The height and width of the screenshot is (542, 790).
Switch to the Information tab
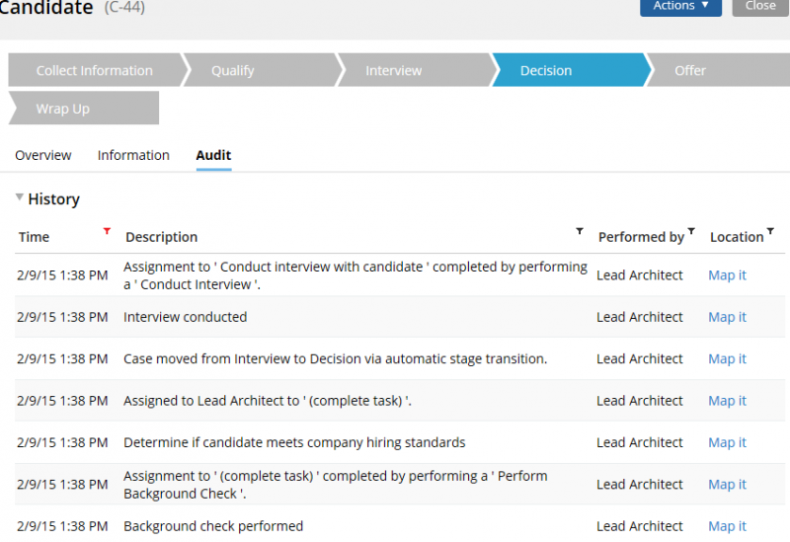point(133,155)
